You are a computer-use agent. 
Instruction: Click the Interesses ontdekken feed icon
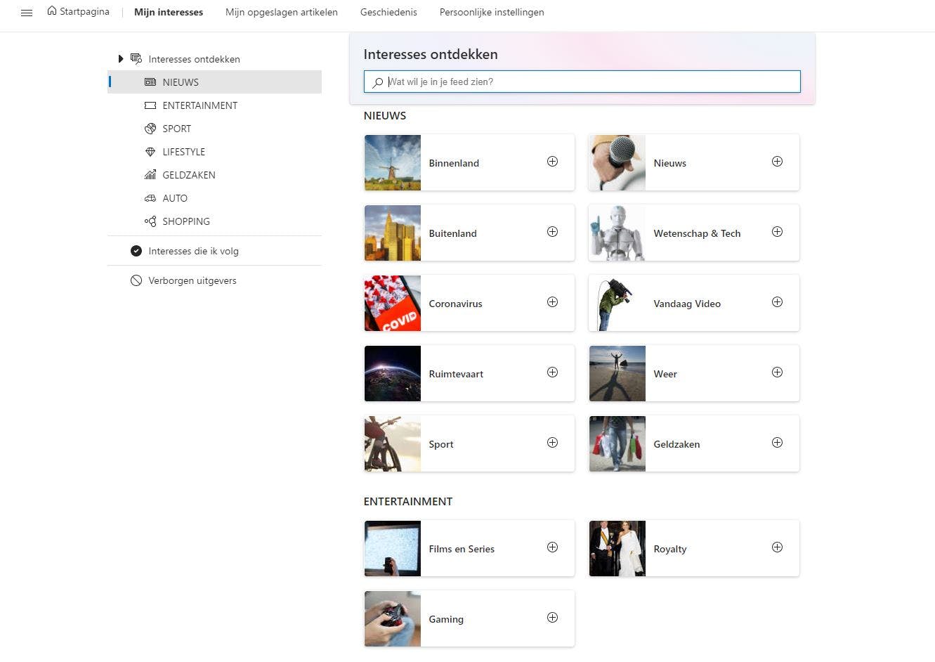[x=136, y=59]
